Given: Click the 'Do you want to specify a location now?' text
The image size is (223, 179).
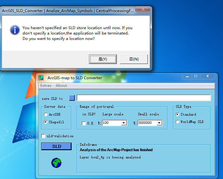Looking at the screenshot, I should 59,39.
